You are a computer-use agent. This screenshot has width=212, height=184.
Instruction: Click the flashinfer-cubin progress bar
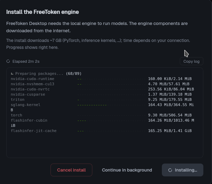click(111, 121)
